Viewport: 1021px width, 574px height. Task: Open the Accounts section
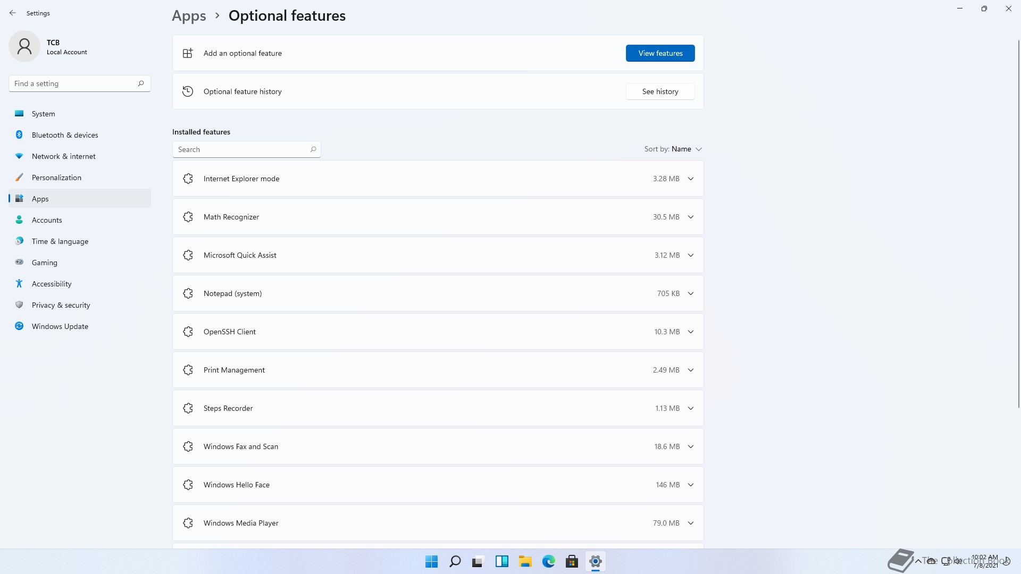pyautogui.click(x=80, y=220)
